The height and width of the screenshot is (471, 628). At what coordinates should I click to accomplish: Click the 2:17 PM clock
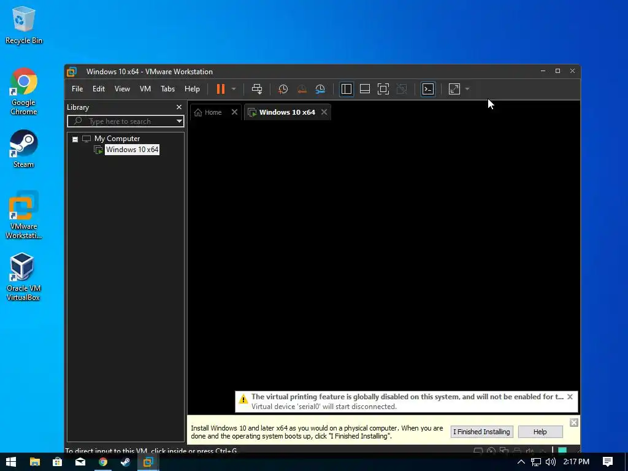(x=576, y=462)
